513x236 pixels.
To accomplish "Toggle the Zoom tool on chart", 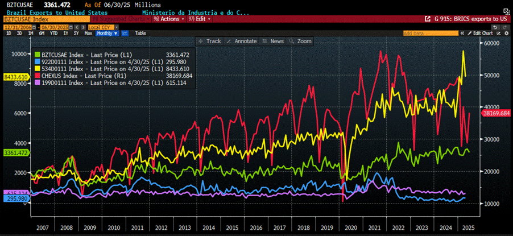I will pos(301,41).
